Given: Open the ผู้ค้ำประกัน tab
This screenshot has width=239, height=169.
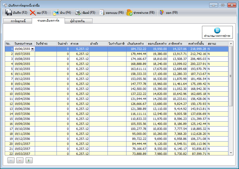Looking at the screenshot, I should click(79, 21).
